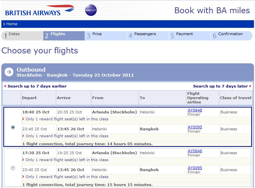Go to the Home breadcrumb link
The width and height of the screenshot is (255, 188).
point(12,24)
